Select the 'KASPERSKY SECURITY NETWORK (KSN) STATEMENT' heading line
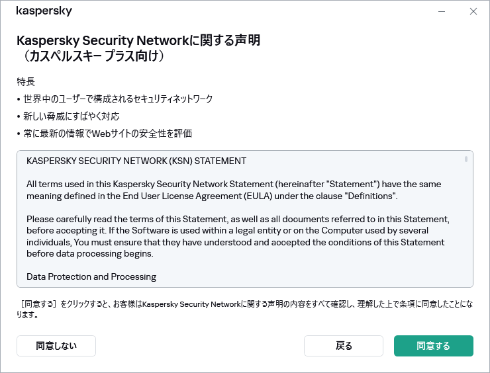The height and width of the screenshot is (373, 490). (x=136, y=161)
